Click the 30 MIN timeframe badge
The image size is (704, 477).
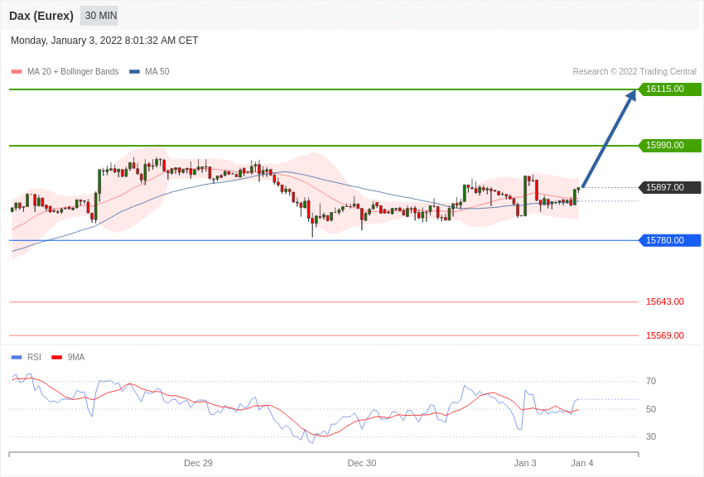[x=99, y=16]
